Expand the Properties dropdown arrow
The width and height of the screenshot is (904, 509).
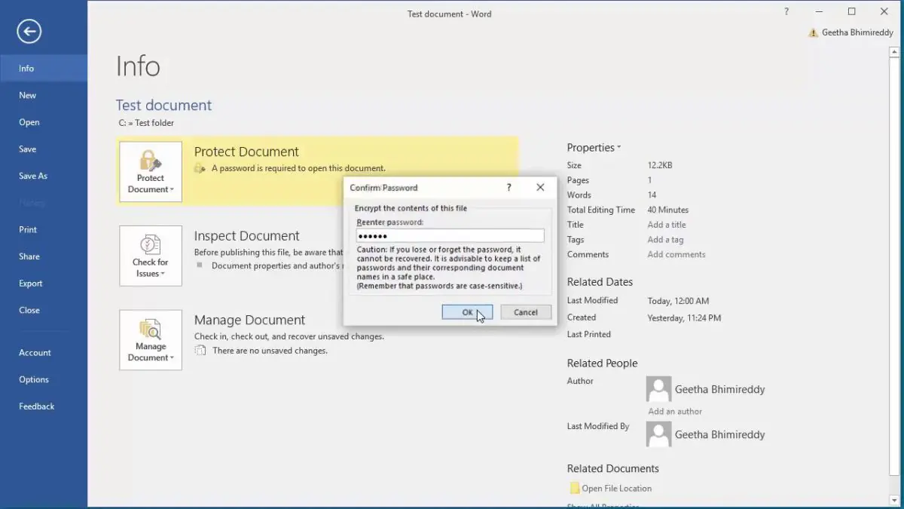click(619, 148)
